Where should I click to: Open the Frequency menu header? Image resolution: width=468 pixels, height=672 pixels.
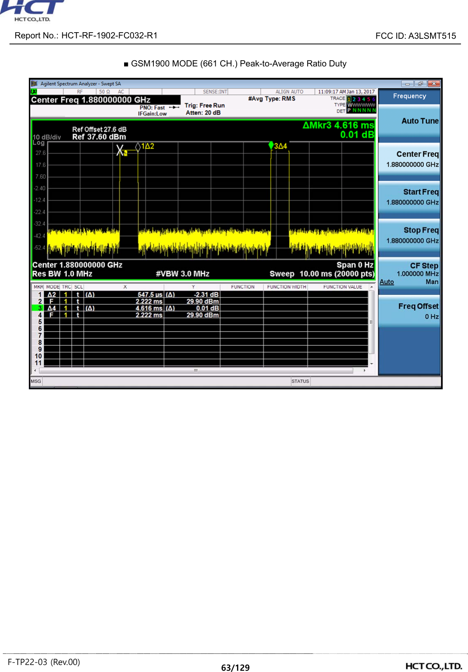point(409,96)
